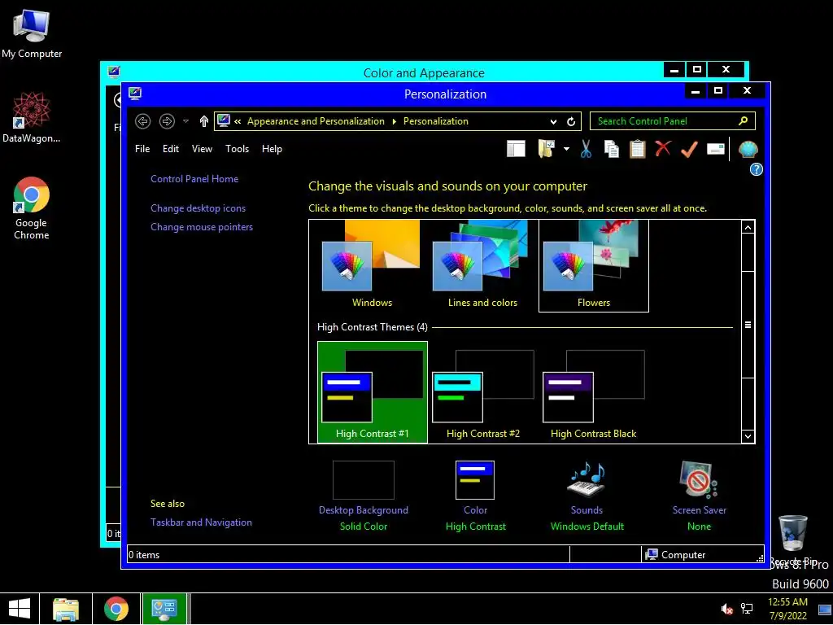Open the Tools menu
833x625 pixels.
tap(237, 149)
